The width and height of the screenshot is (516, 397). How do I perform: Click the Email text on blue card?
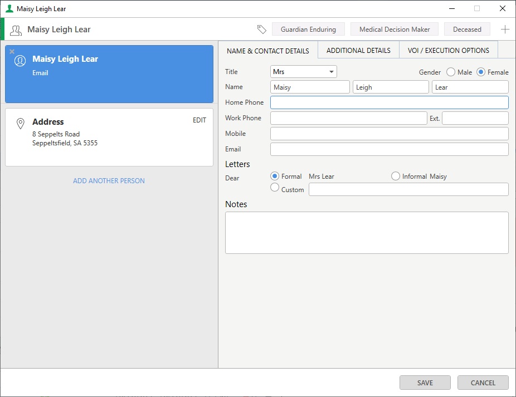(40, 73)
